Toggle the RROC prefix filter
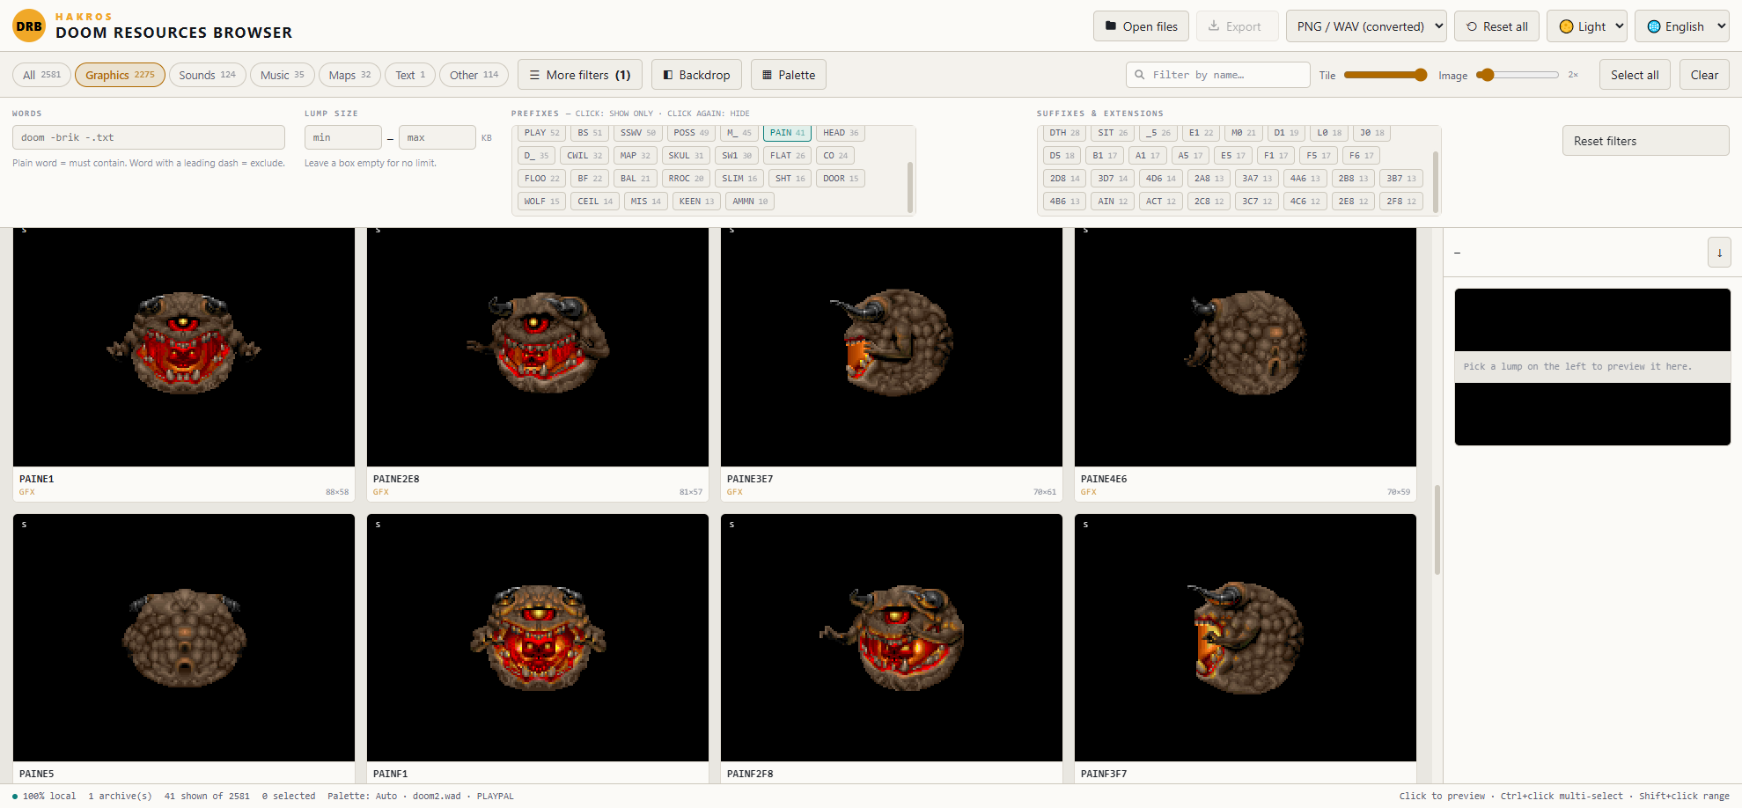Screen dimensions: 1742x808 click(686, 179)
